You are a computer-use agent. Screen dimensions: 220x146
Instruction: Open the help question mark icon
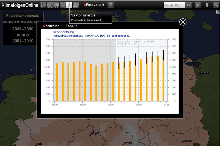pos(110,5)
